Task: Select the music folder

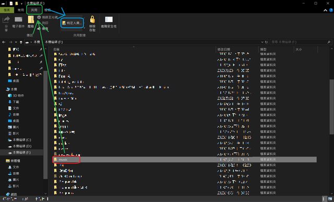Action: tap(63, 160)
